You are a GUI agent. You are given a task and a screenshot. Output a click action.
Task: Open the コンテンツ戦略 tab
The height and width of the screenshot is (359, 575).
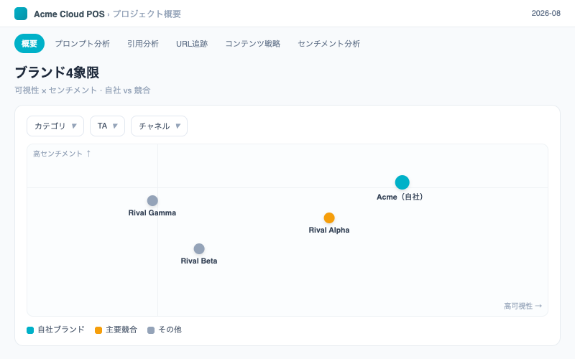click(x=253, y=44)
